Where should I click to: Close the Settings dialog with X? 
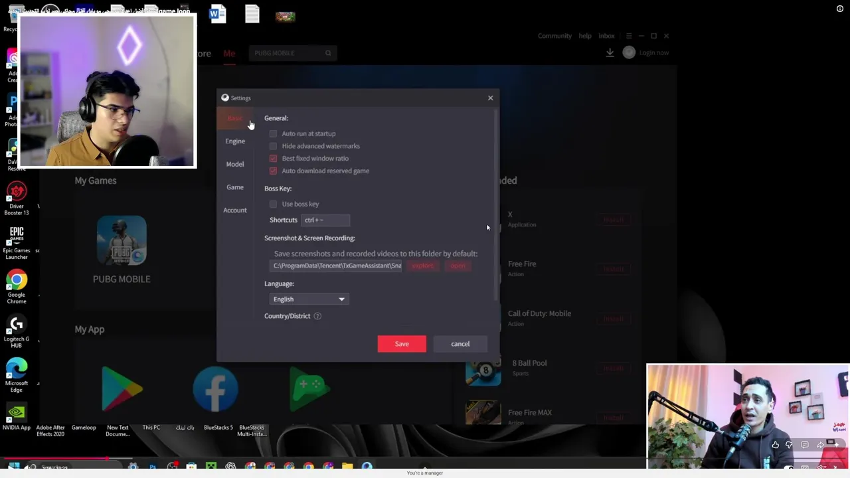[491, 98]
